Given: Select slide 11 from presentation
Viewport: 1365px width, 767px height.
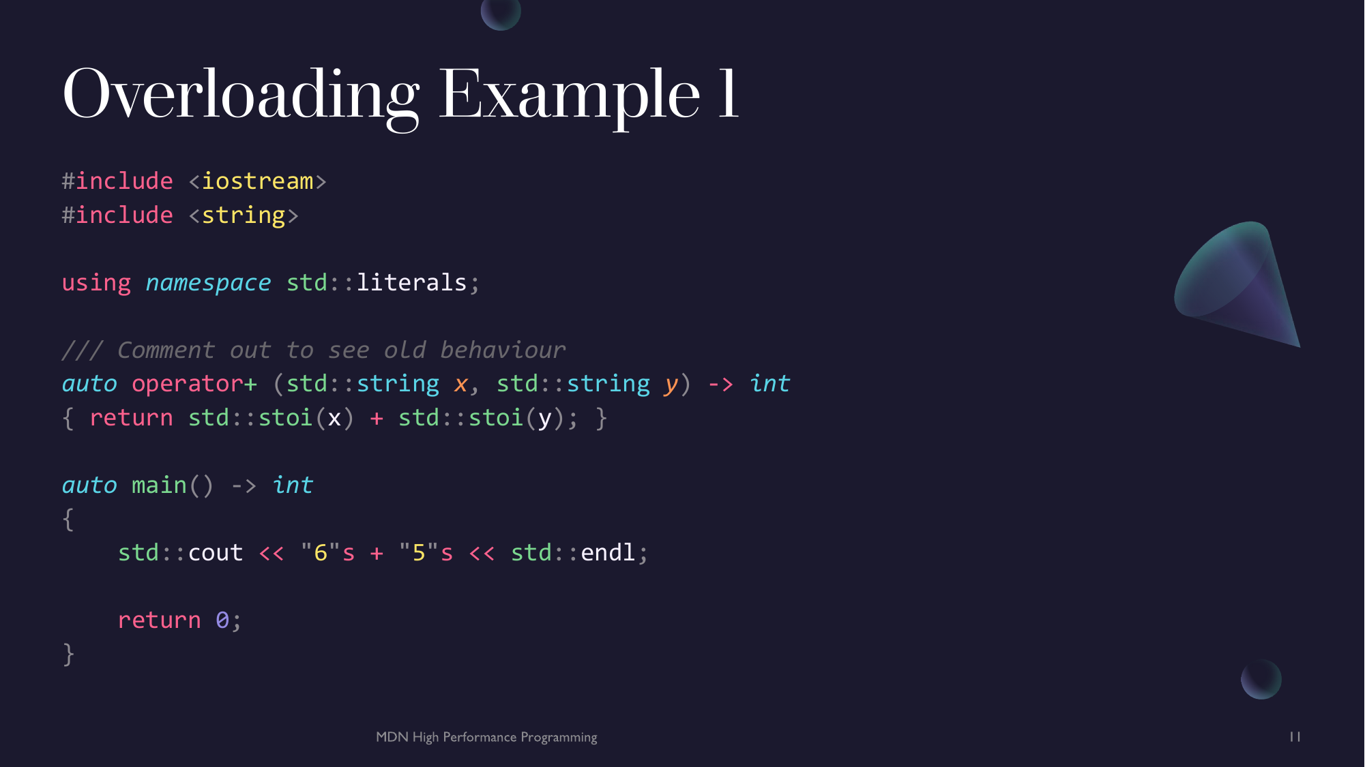Looking at the screenshot, I should pyautogui.click(x=1295, y=736).
